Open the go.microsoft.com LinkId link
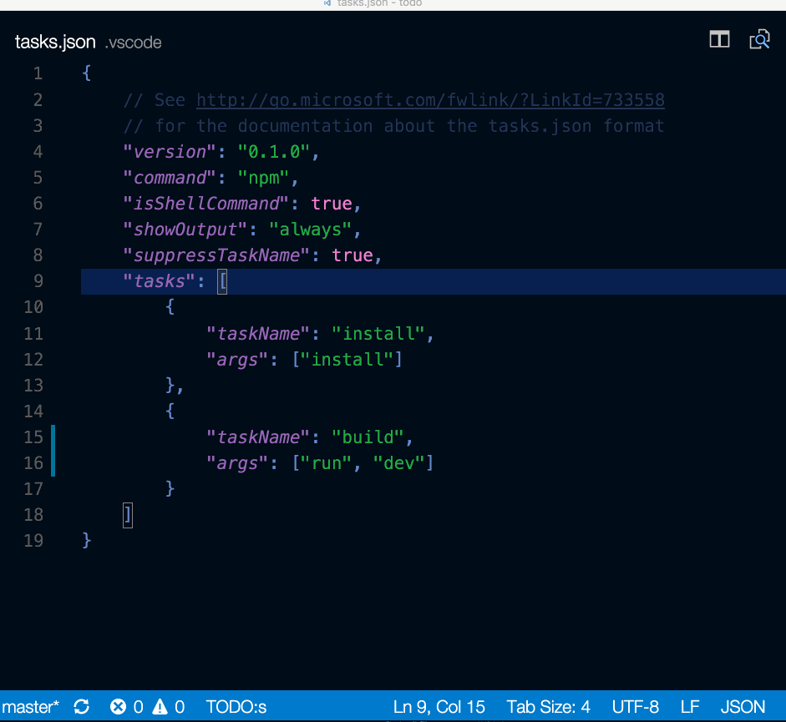 click(x=429, y=99)
